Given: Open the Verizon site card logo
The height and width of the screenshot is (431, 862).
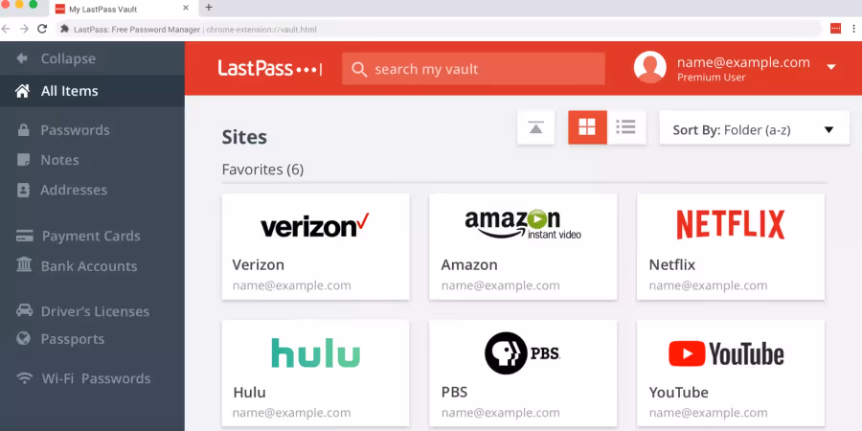Looking at the screenshot, I should [x=315, y=225].
